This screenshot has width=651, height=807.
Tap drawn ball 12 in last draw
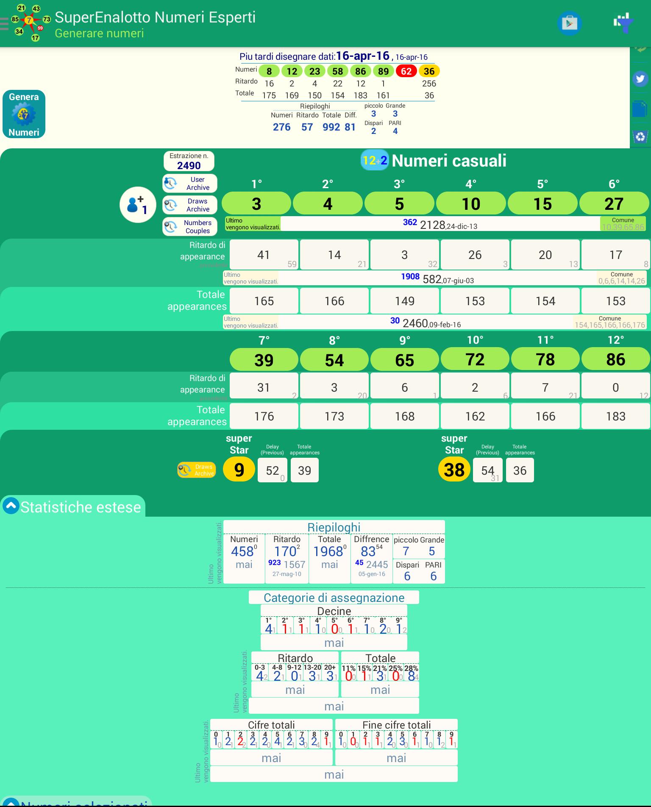[292, 71]
